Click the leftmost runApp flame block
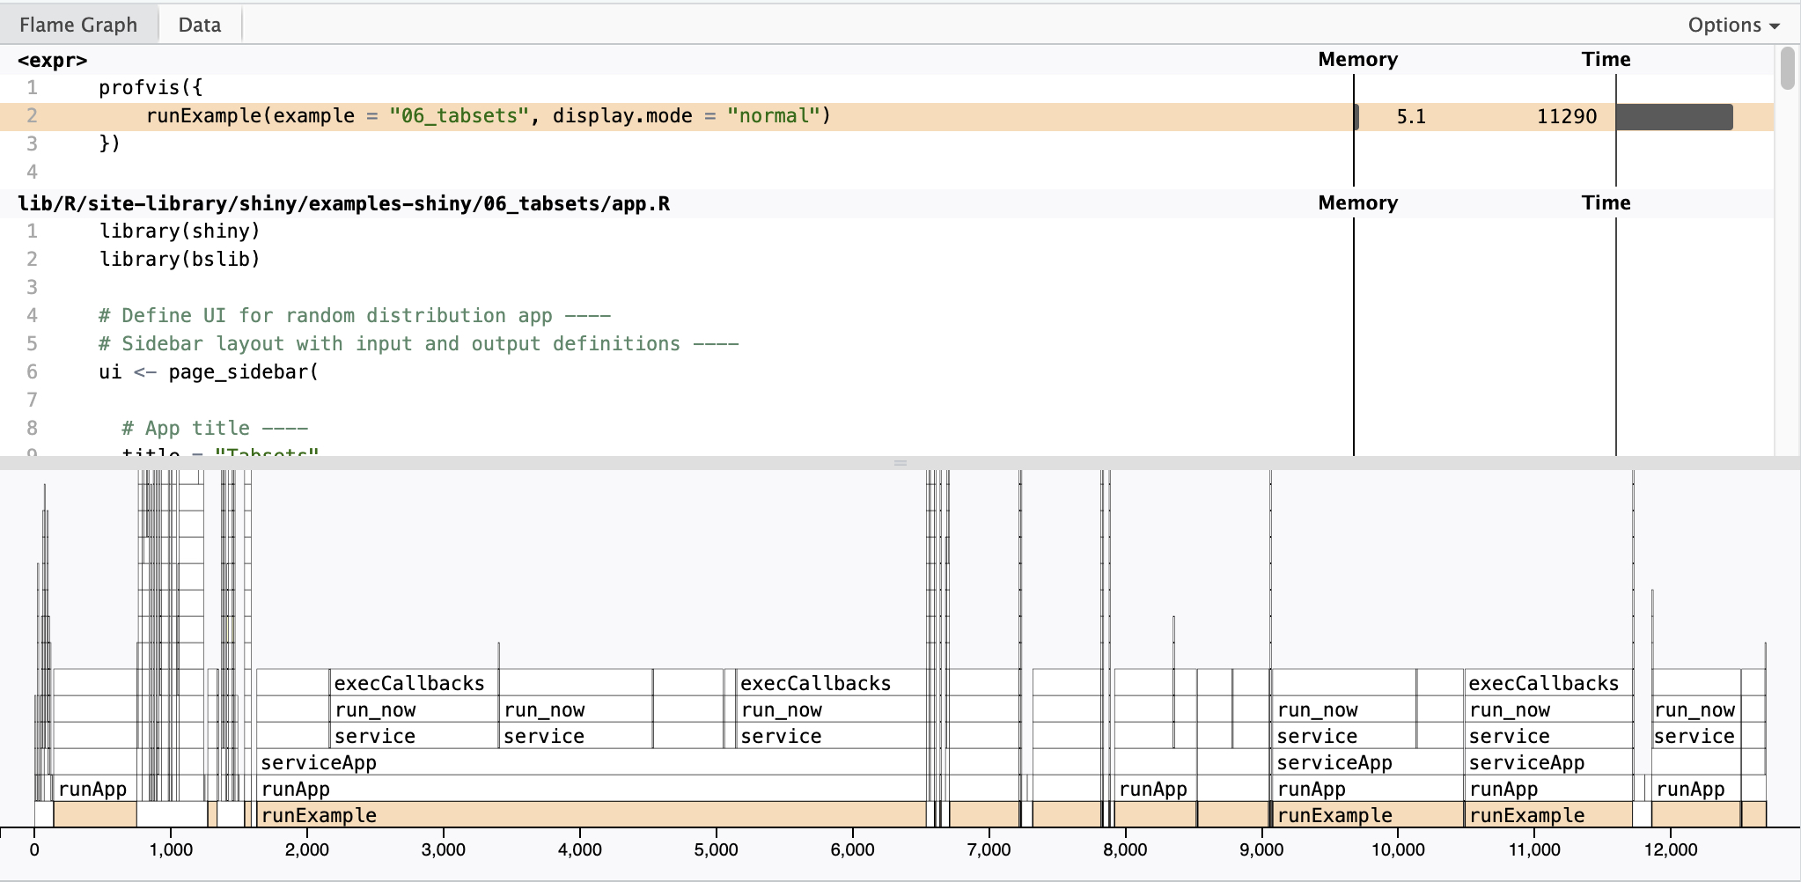This screenshot has width=1801, height=882. (93, 789)
